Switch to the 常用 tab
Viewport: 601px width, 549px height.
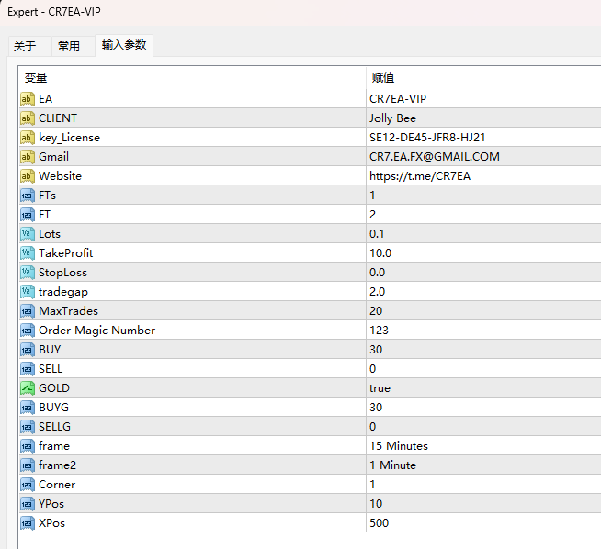[x=69, y=46]
